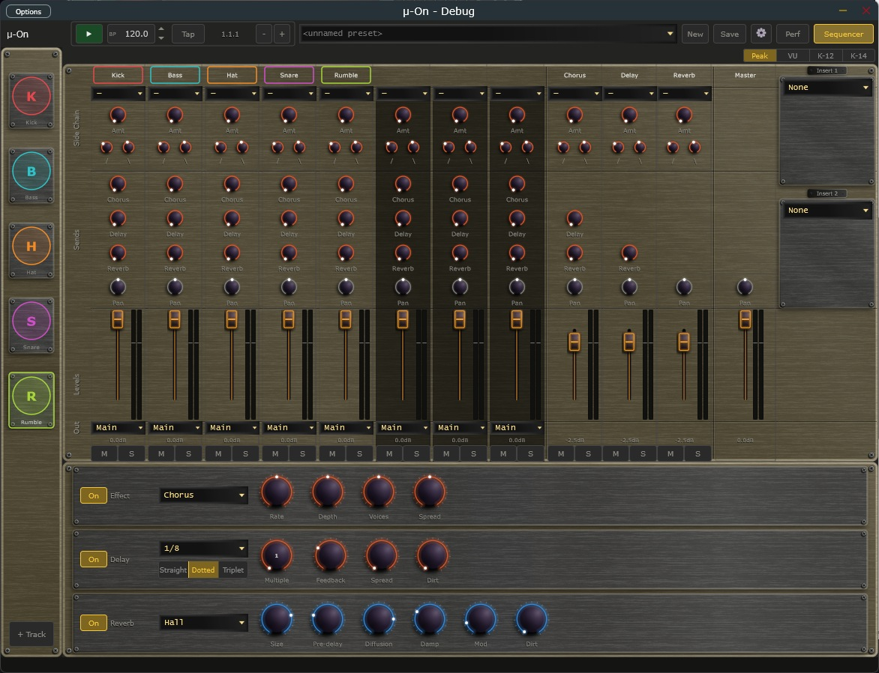Image resolution: width=879 pixels, height=673 pixels.
Task: Open the Kick side chain source dropdown
Action: pos(118,94)
